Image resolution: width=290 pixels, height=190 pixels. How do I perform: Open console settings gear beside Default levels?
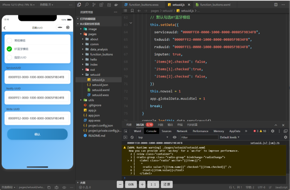[x=286, y=137]
